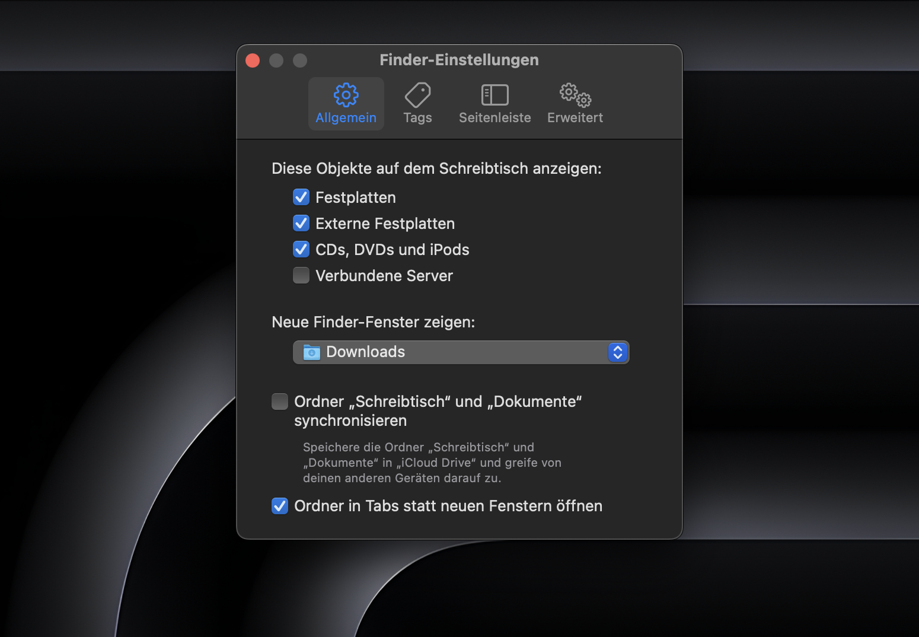919x637 pixels.
Task: Select the Allgemein preferences pane
Action: [x=346, y=104]
